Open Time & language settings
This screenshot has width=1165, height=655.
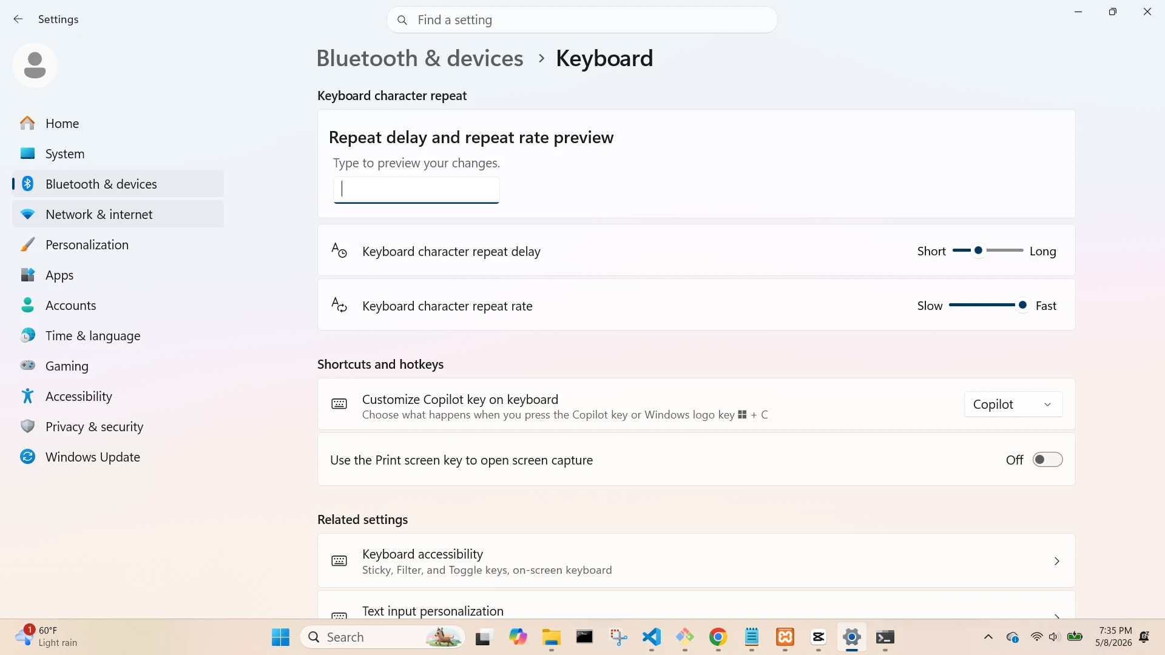118,335
